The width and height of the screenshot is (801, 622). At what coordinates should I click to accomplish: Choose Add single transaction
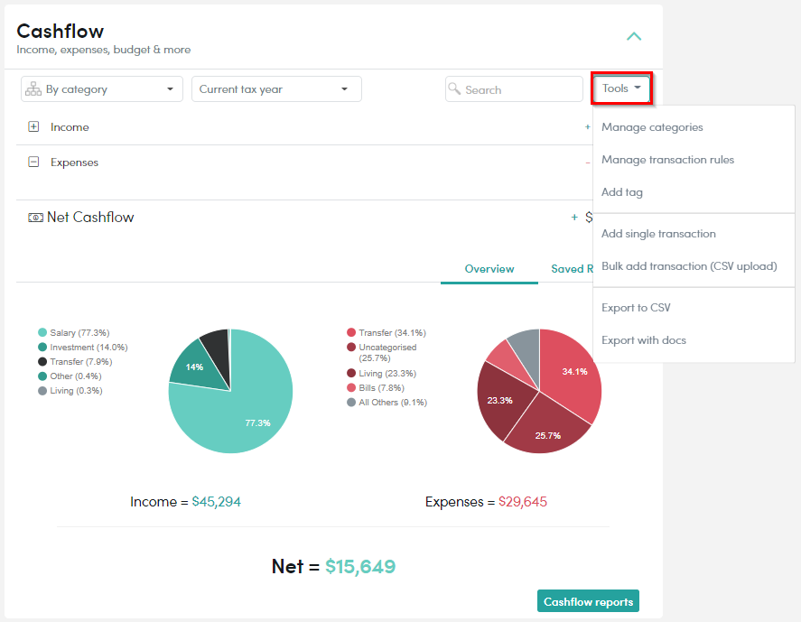coord(658,234)
